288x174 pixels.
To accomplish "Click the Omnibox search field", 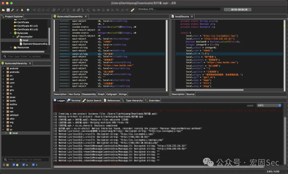I will [x=179, y=9].
